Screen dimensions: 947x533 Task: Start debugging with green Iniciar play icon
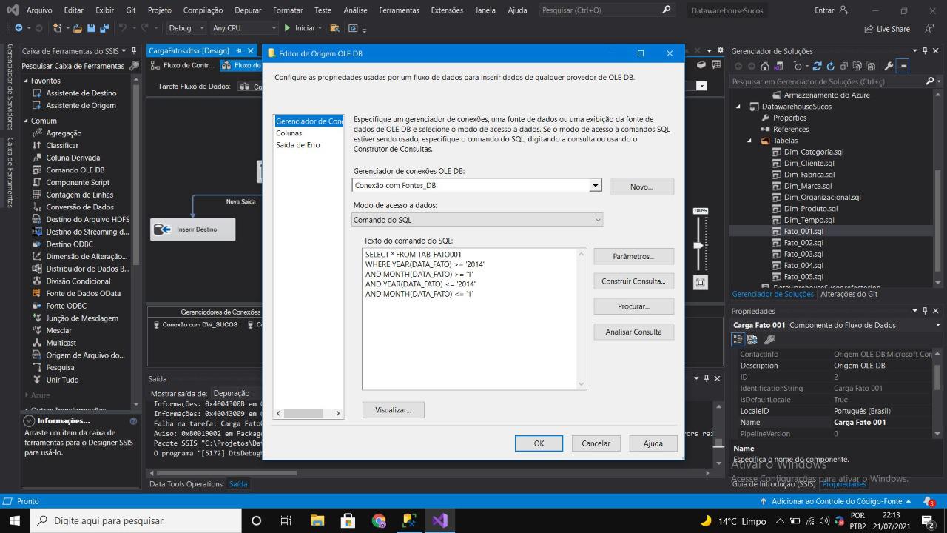point(289,28)
